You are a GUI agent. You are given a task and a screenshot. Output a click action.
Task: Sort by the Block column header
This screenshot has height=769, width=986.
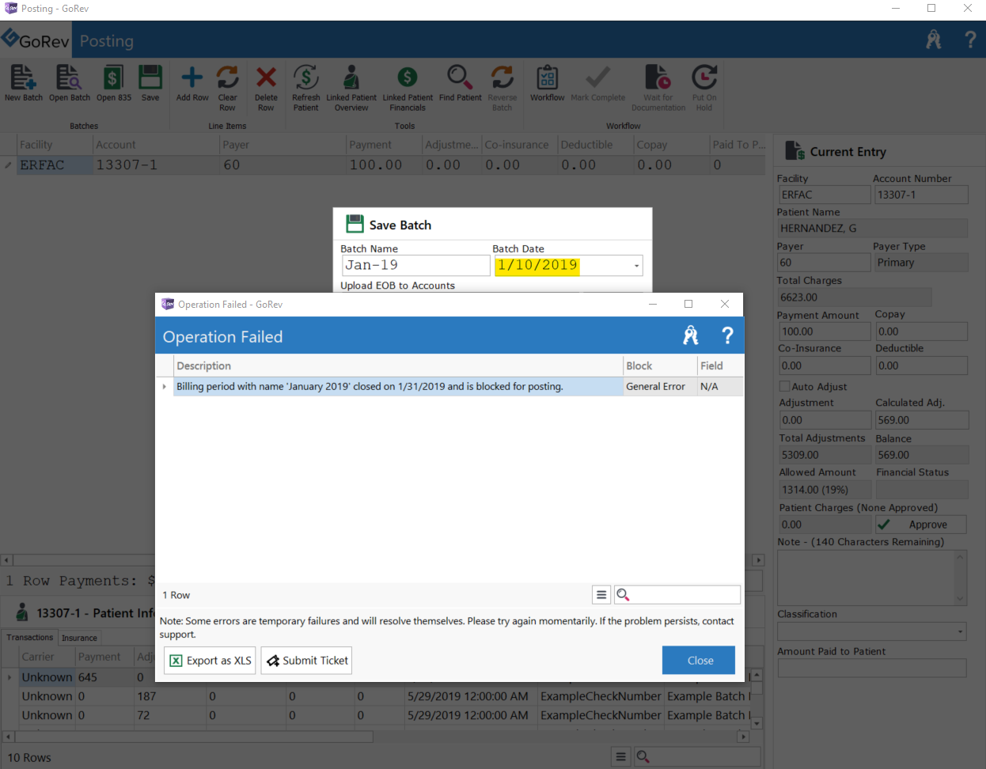[660, 366]
